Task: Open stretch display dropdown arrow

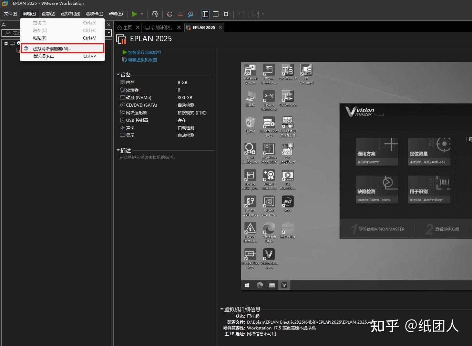Action: coord(263,14)
